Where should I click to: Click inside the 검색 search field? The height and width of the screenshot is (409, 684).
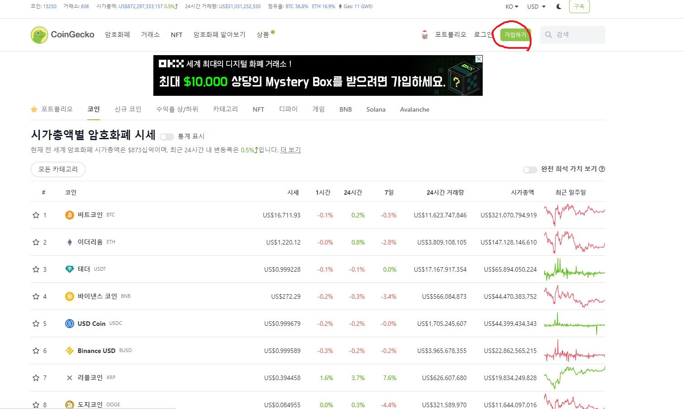point(573,35)
